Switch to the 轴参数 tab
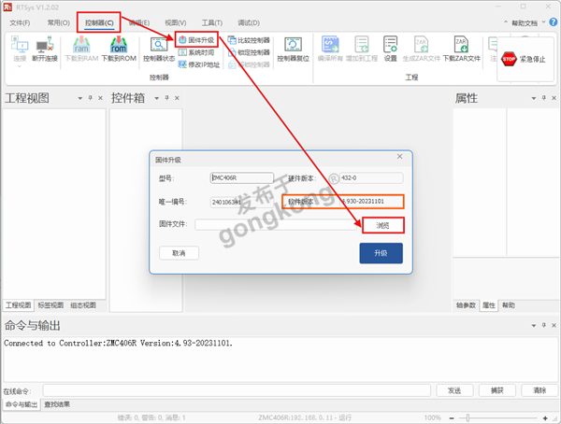Screen dimensions: 561x424 click(466, 305)
